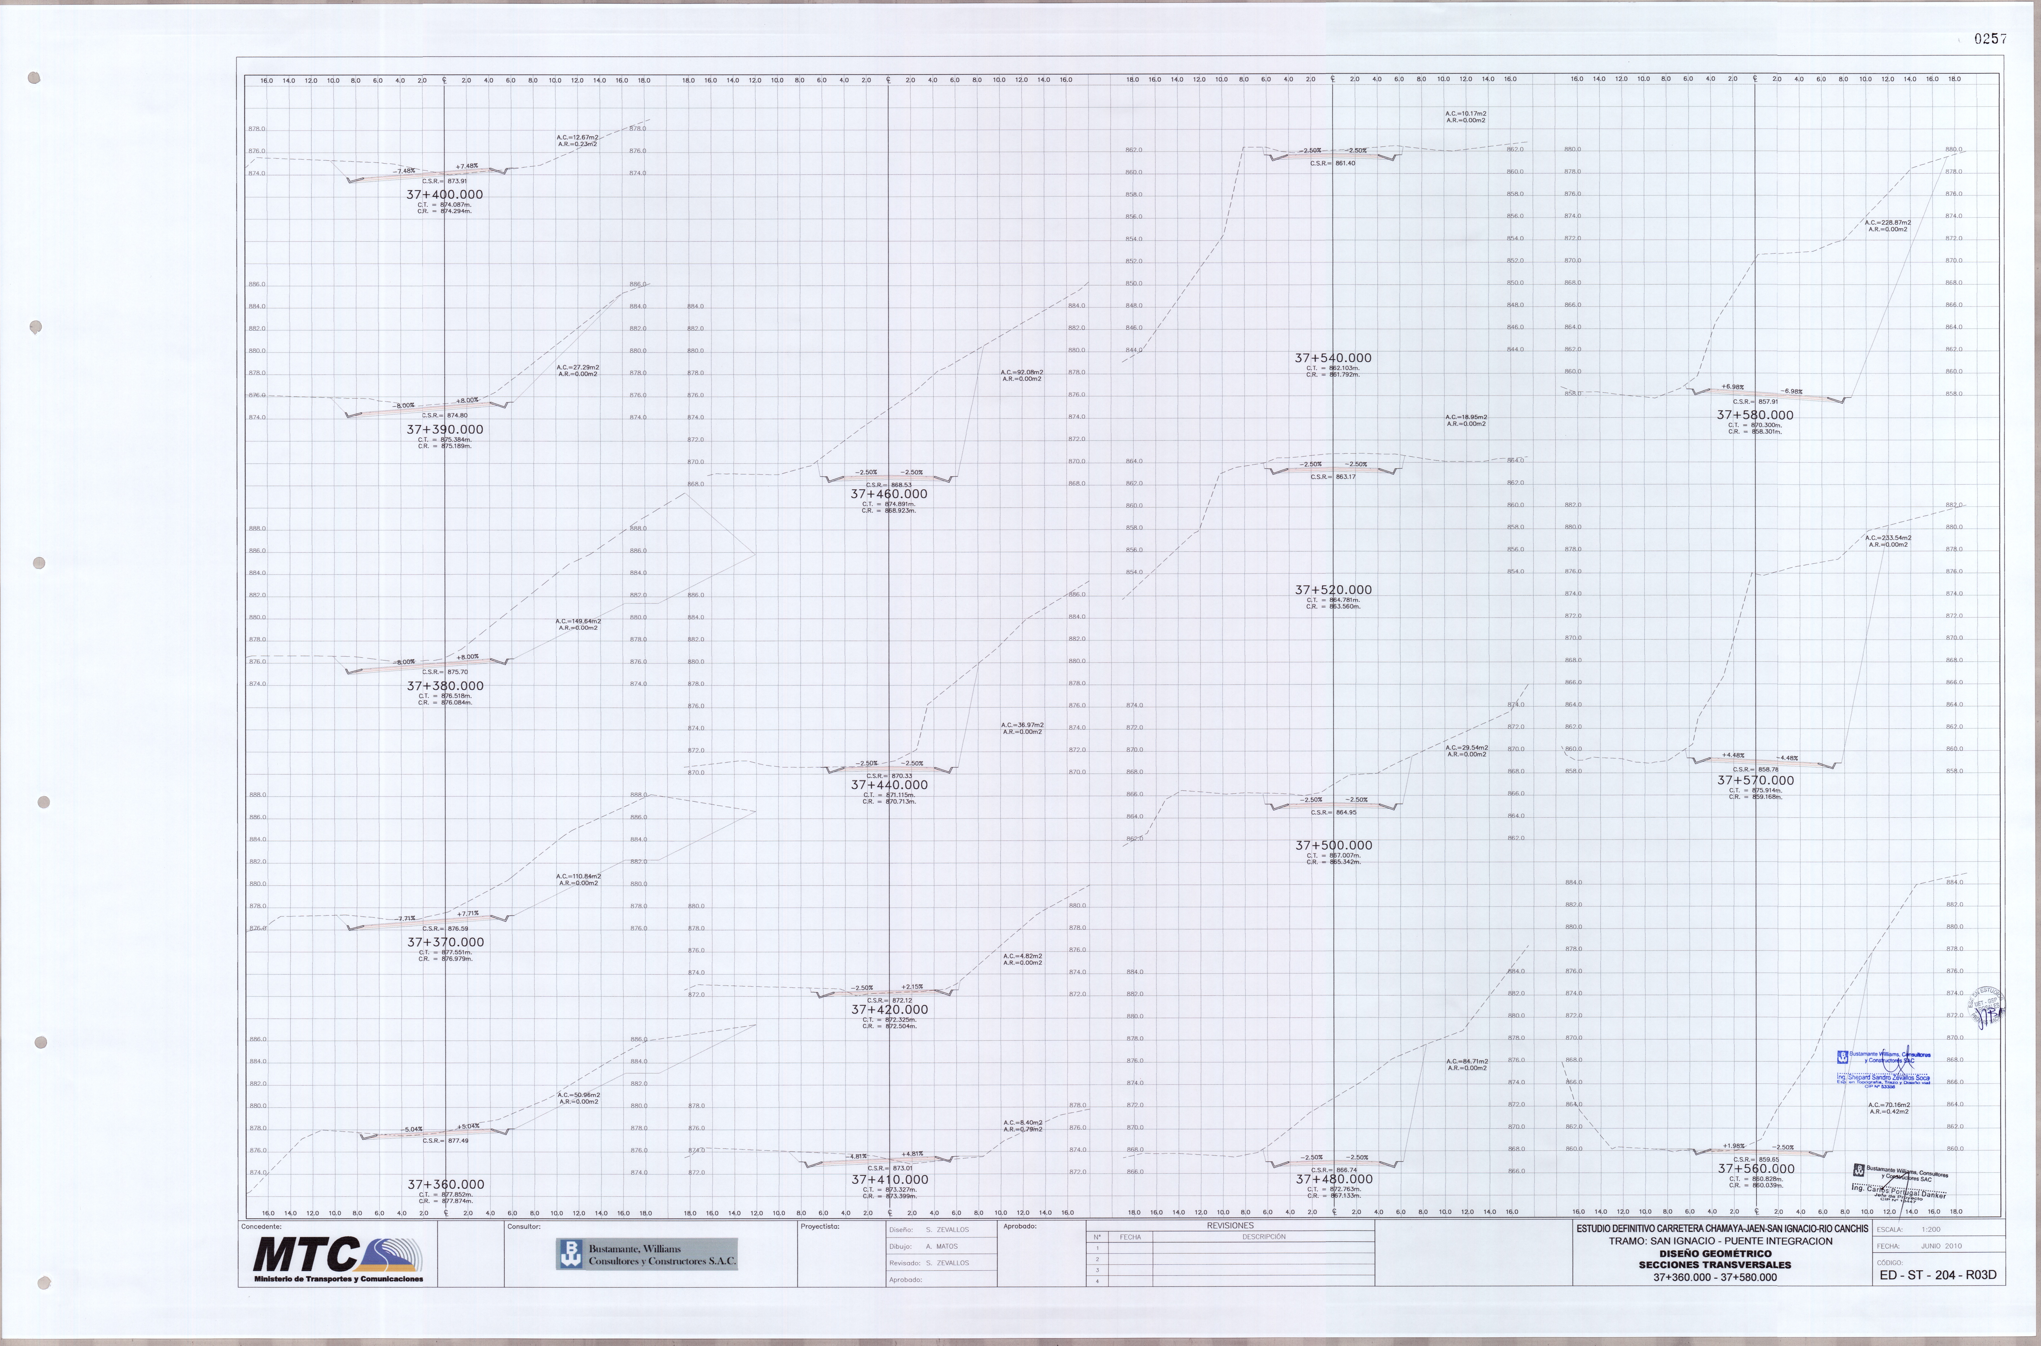Click the -7.48% slope label

click(404, 171)
